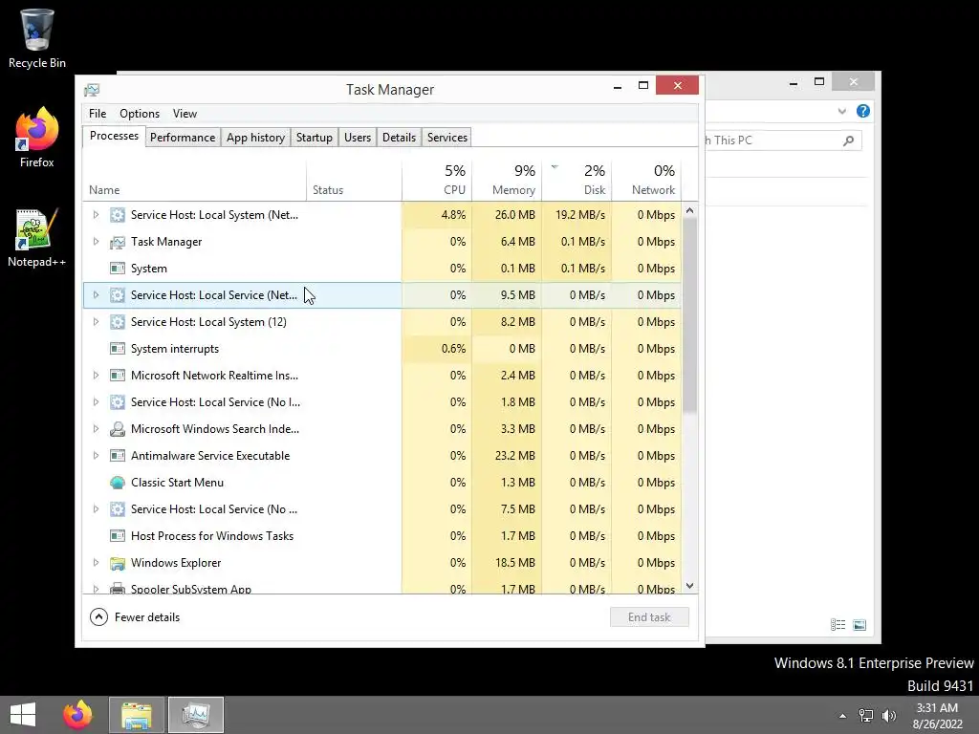Sort by the Name column header
979x734 pixels.
tap(194, 180)
